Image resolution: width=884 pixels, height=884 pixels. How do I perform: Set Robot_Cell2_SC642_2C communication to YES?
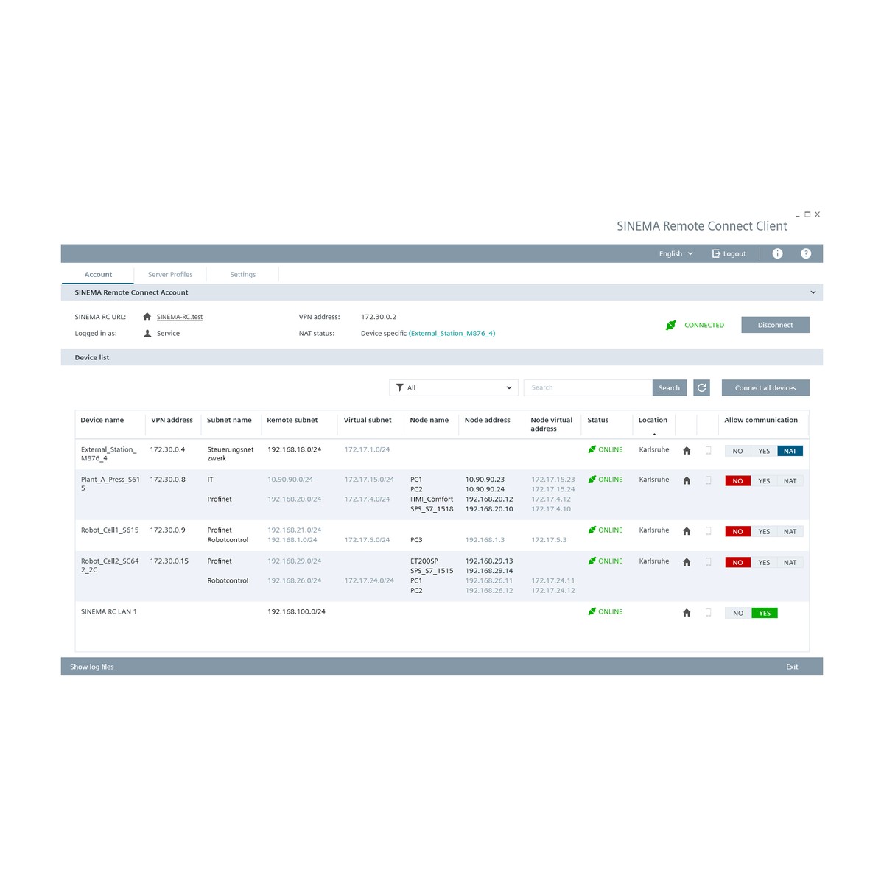pyautogui.click(x=764, y=562)
